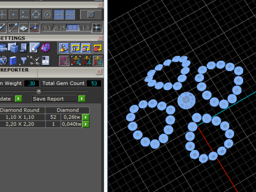Click the blue circle button
The height and width of the screenshot is (192, 256).
point(91,14)
